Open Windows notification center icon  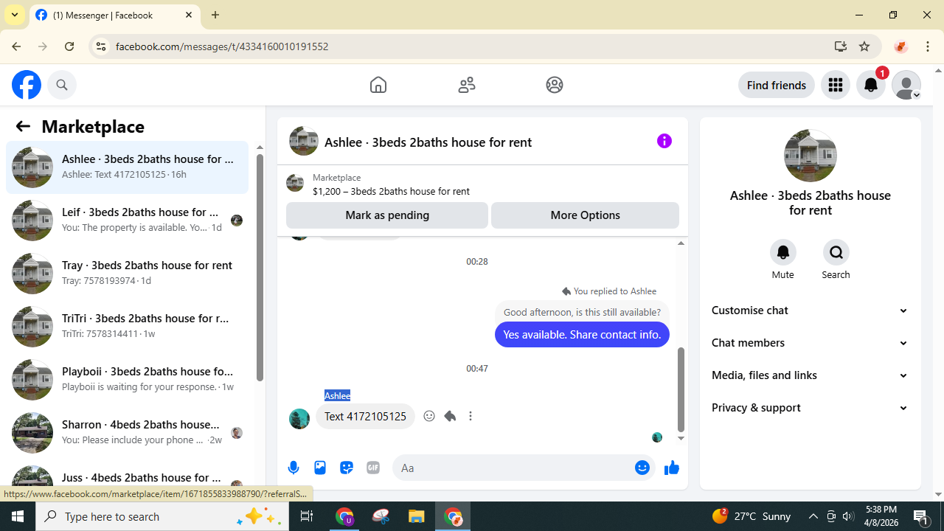tap(921, 516)
